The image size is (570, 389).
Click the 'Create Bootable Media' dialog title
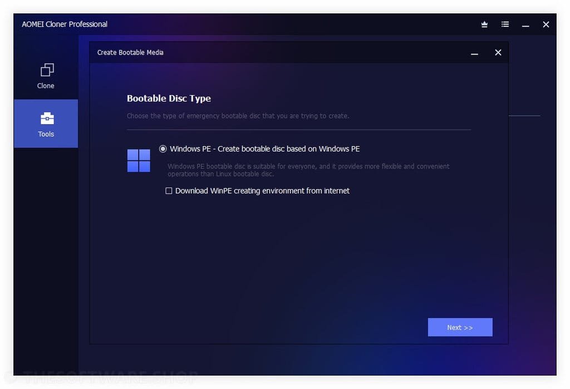coord(130,52)
